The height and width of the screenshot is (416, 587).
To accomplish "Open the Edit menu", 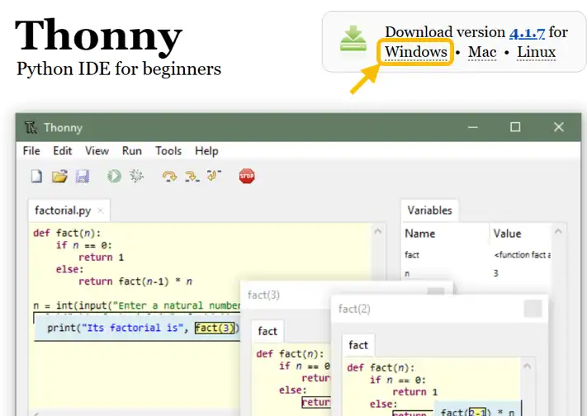I will tap(62, 151).
